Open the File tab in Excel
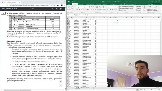Viewport: 162px width, 91px height. point(69,4)
